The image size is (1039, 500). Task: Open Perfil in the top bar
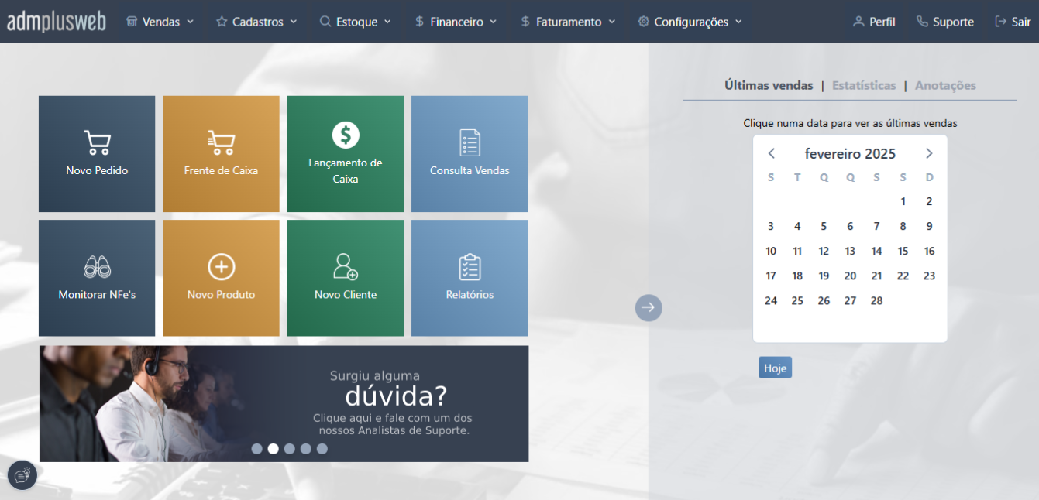(874, 22)
